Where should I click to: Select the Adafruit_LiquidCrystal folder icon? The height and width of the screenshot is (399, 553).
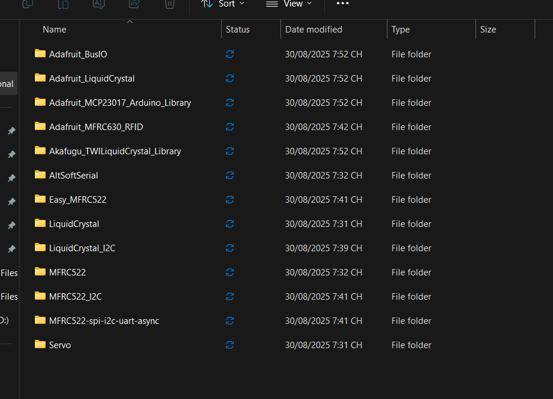[40, 78]
